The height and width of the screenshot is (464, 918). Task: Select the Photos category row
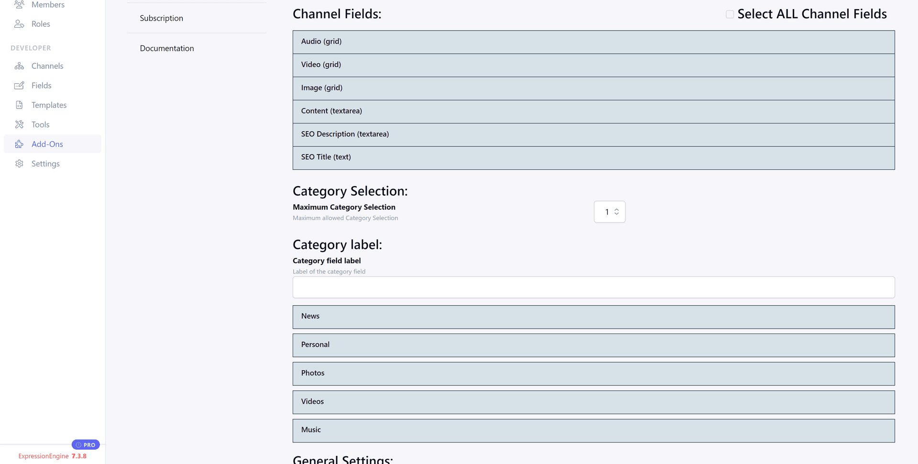click(593, 374)
